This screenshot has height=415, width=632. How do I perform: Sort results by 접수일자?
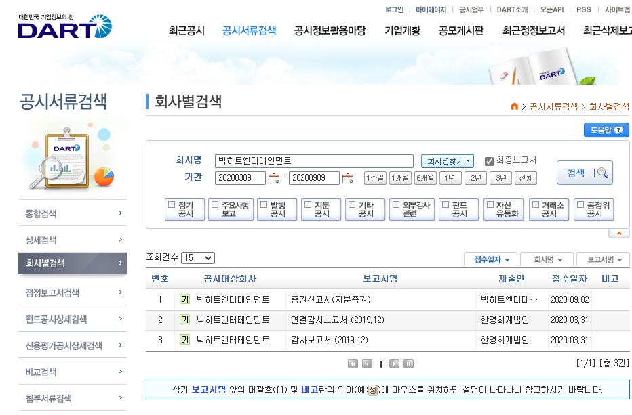click(492, 259)
